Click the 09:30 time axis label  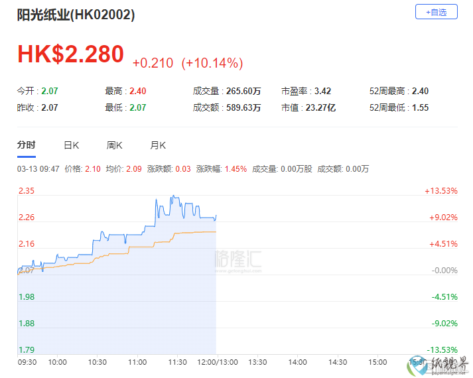pos(27,362)
